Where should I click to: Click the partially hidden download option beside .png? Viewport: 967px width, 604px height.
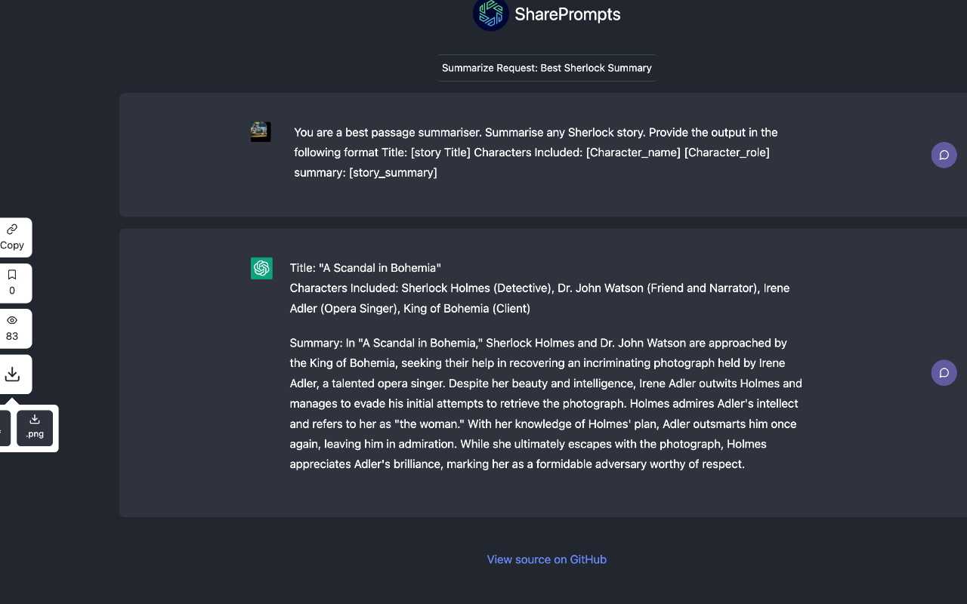click(x=4, y=428)
